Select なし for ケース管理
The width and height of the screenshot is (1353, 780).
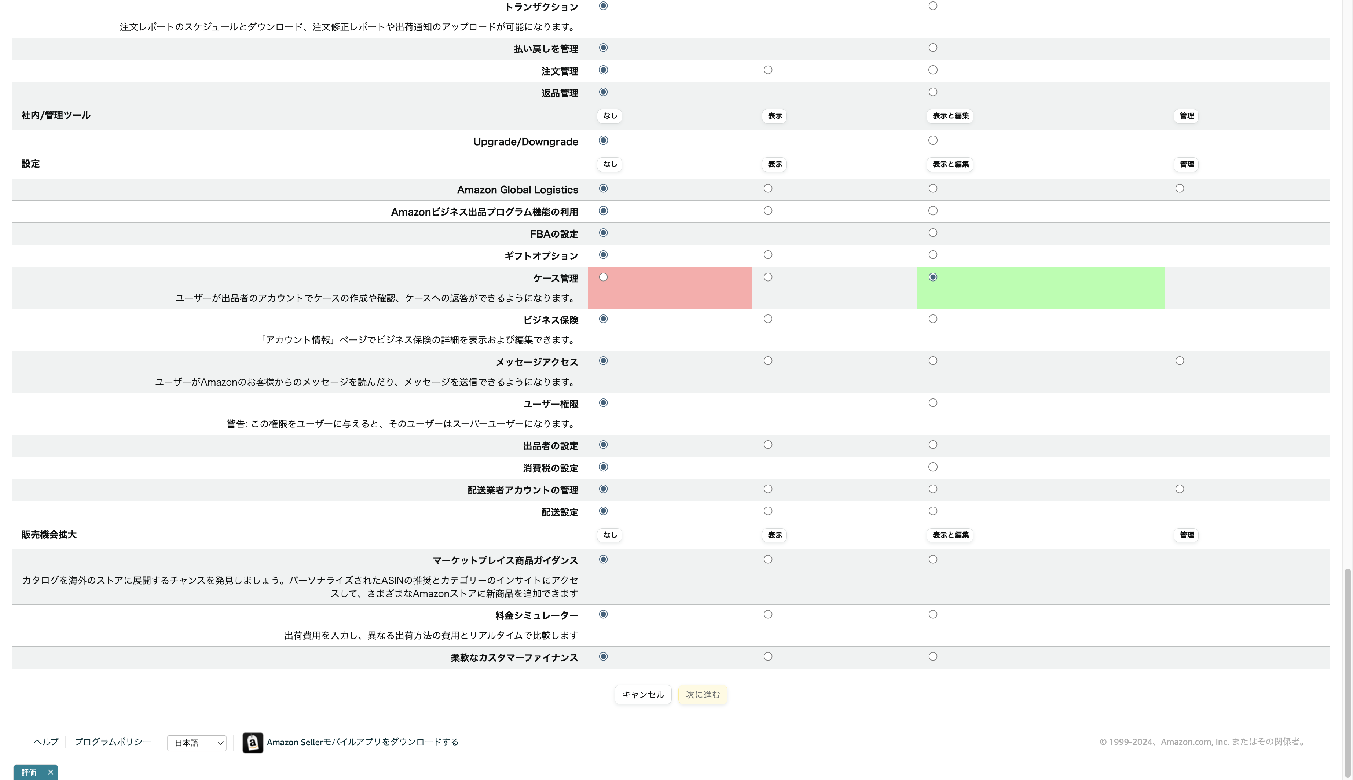[604, 277]
